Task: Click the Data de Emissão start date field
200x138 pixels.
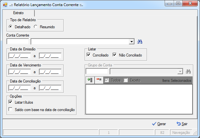Action: (x=20, y=56)
